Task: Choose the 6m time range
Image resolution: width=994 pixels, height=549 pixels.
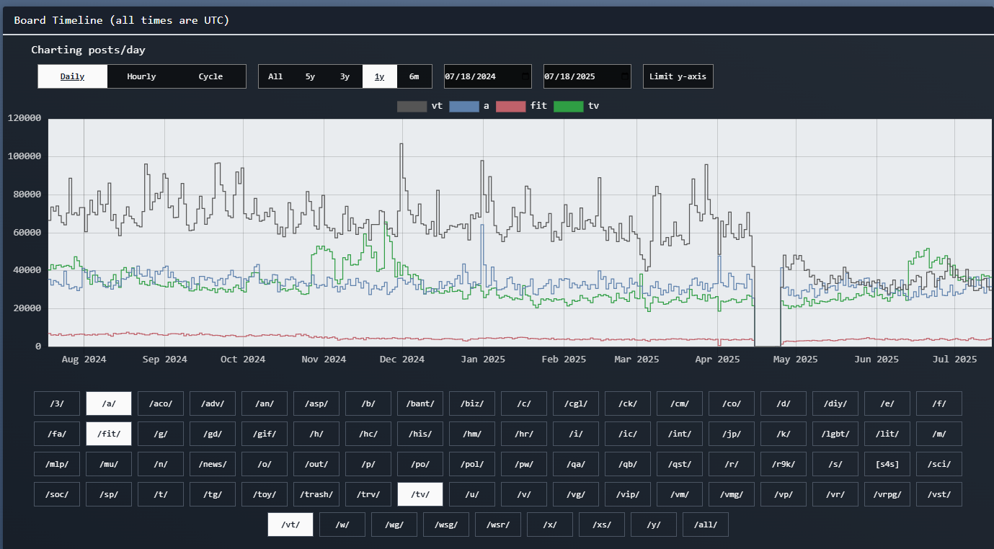Action: pyautogui.click(x=414, y=76)
